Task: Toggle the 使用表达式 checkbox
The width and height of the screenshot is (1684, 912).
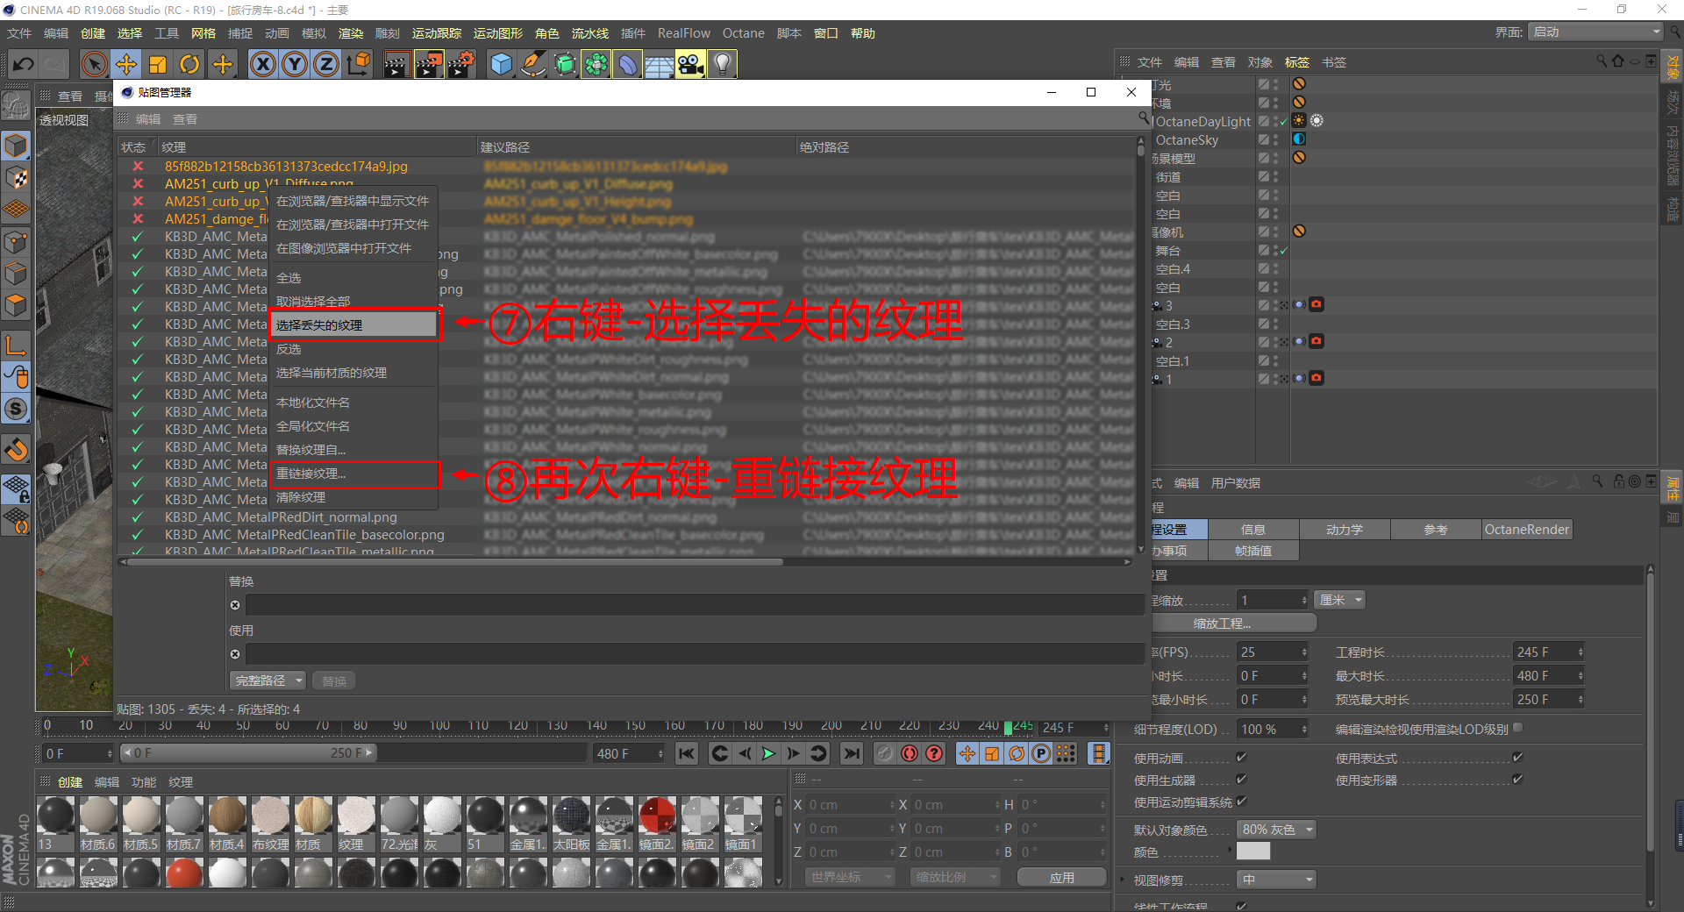Action: click(x=1517, y=757)
